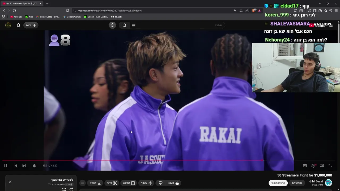This screenshot has height=191, width=340.
Task: Enter full screen mode
Action: point(330,166)
